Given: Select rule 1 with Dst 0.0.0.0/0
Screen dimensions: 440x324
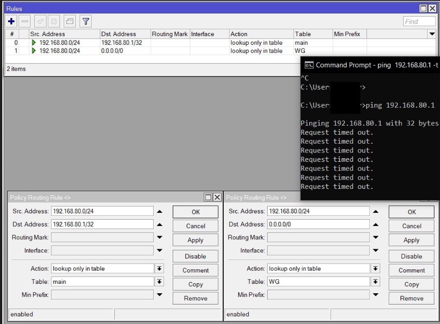Looking at the screenshot, I should point(220,51).
